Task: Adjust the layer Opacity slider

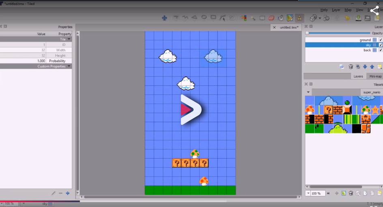Action: (x=307, y=33)
